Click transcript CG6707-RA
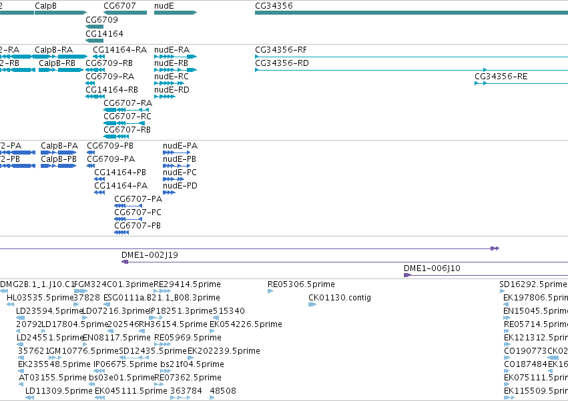Screen dimensions: 568x401 click(126, 110)
